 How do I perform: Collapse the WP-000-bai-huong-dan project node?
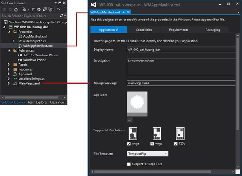(x=4, y=27)
